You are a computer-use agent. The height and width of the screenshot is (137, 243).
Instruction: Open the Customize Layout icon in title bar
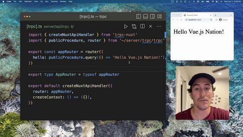(159, 16)
